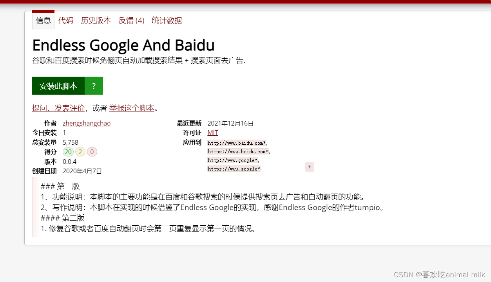This screenshot has height=282, width=491.
Task: Click the Endless Google And Baidu title
Action: (123, 45)
